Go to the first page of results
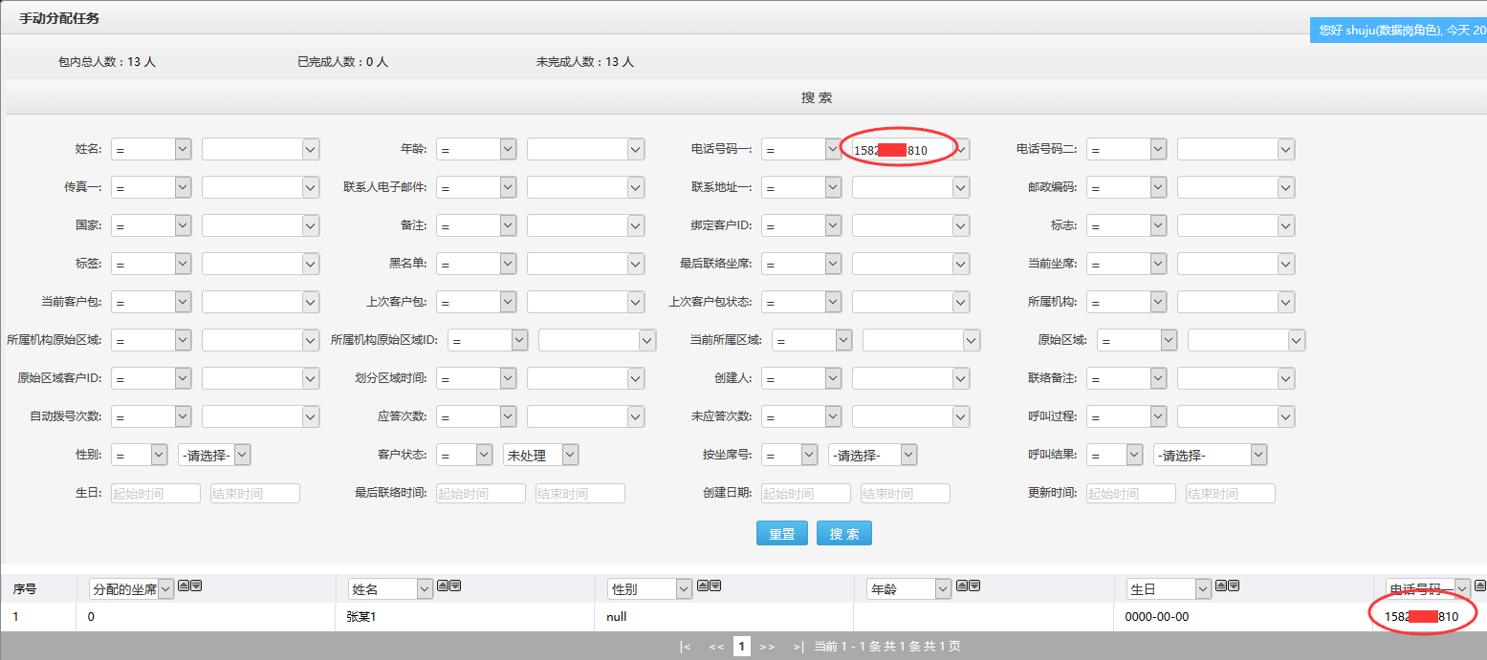 685,647
